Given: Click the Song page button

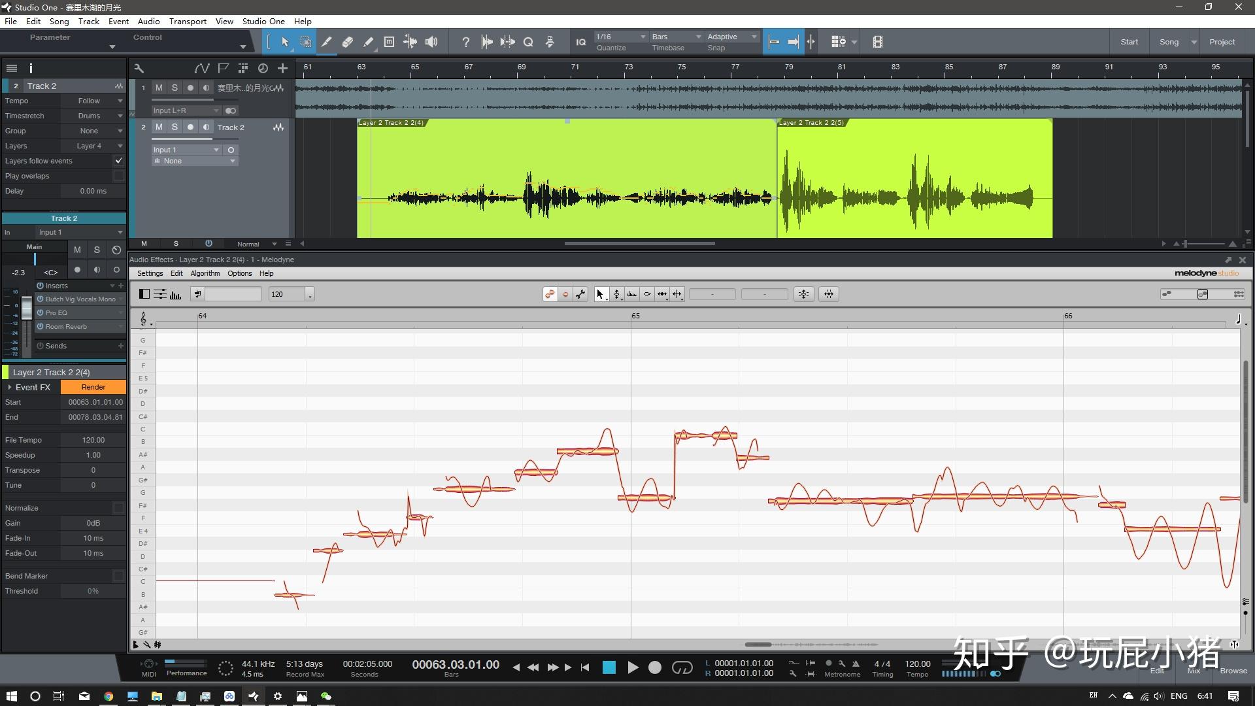Looking at the screenshot, I should [1169, 42].
